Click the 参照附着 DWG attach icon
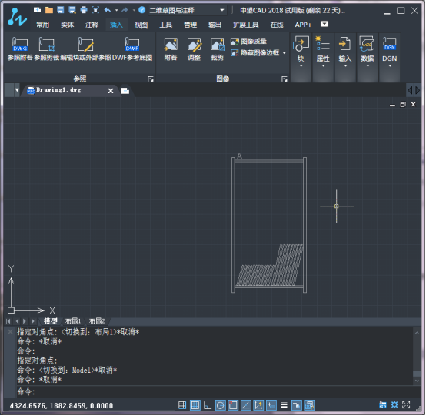426x416 pixels. [20, 45]
